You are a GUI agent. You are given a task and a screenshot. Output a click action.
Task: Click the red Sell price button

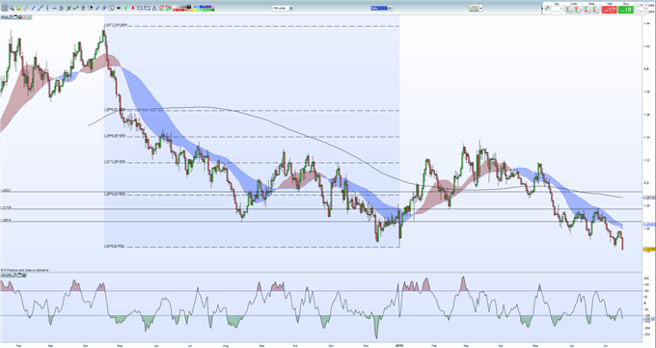coord(610,10)
